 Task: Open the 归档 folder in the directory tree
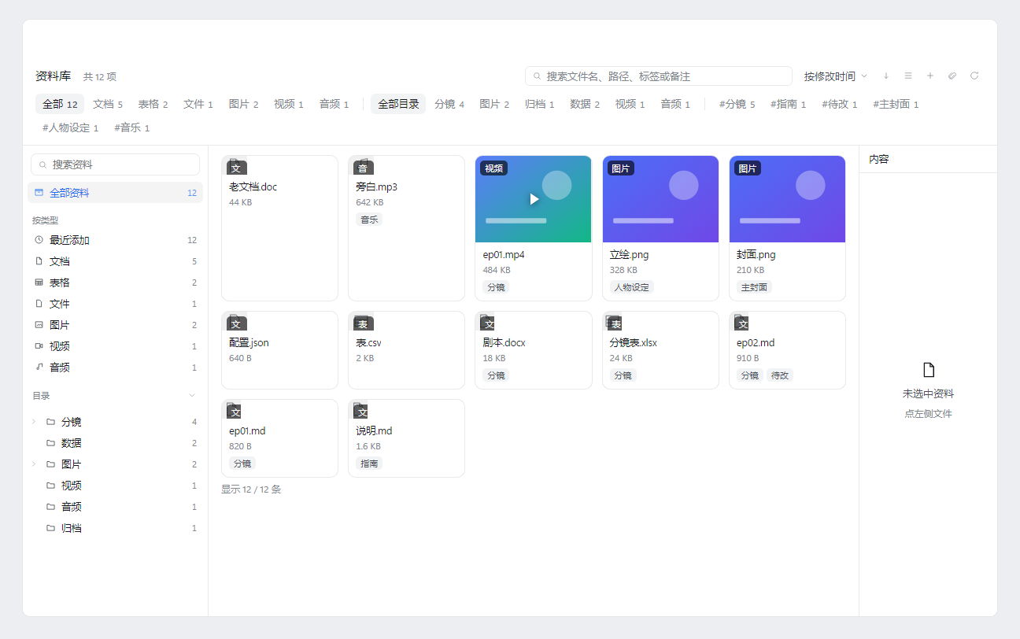tap(115, 528)
